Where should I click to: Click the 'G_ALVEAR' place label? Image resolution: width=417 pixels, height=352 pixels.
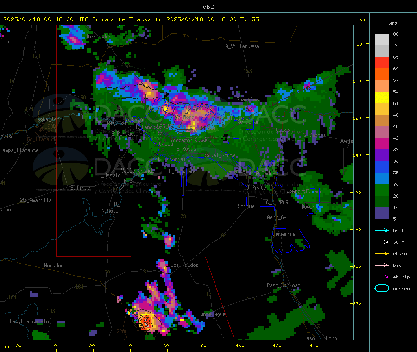click(x=277, y=203)
